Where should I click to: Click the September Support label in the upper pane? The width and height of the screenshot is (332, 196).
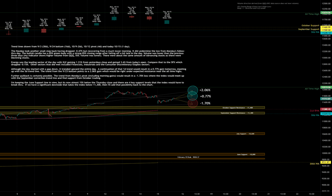point(309,29)
